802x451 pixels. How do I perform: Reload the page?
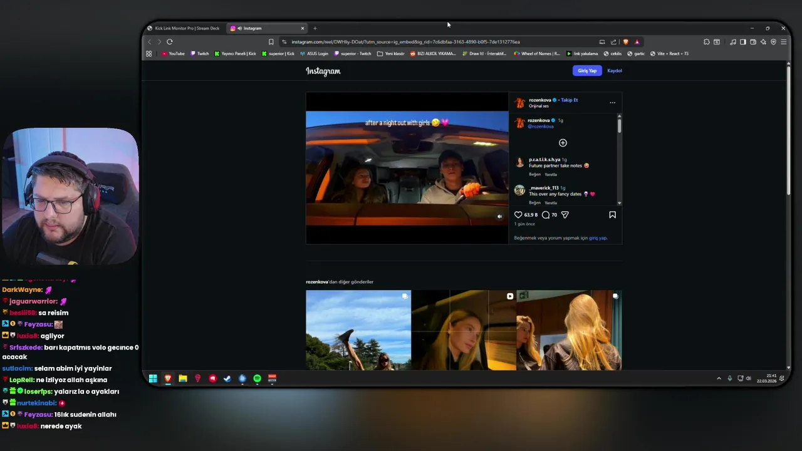(170, 42)
